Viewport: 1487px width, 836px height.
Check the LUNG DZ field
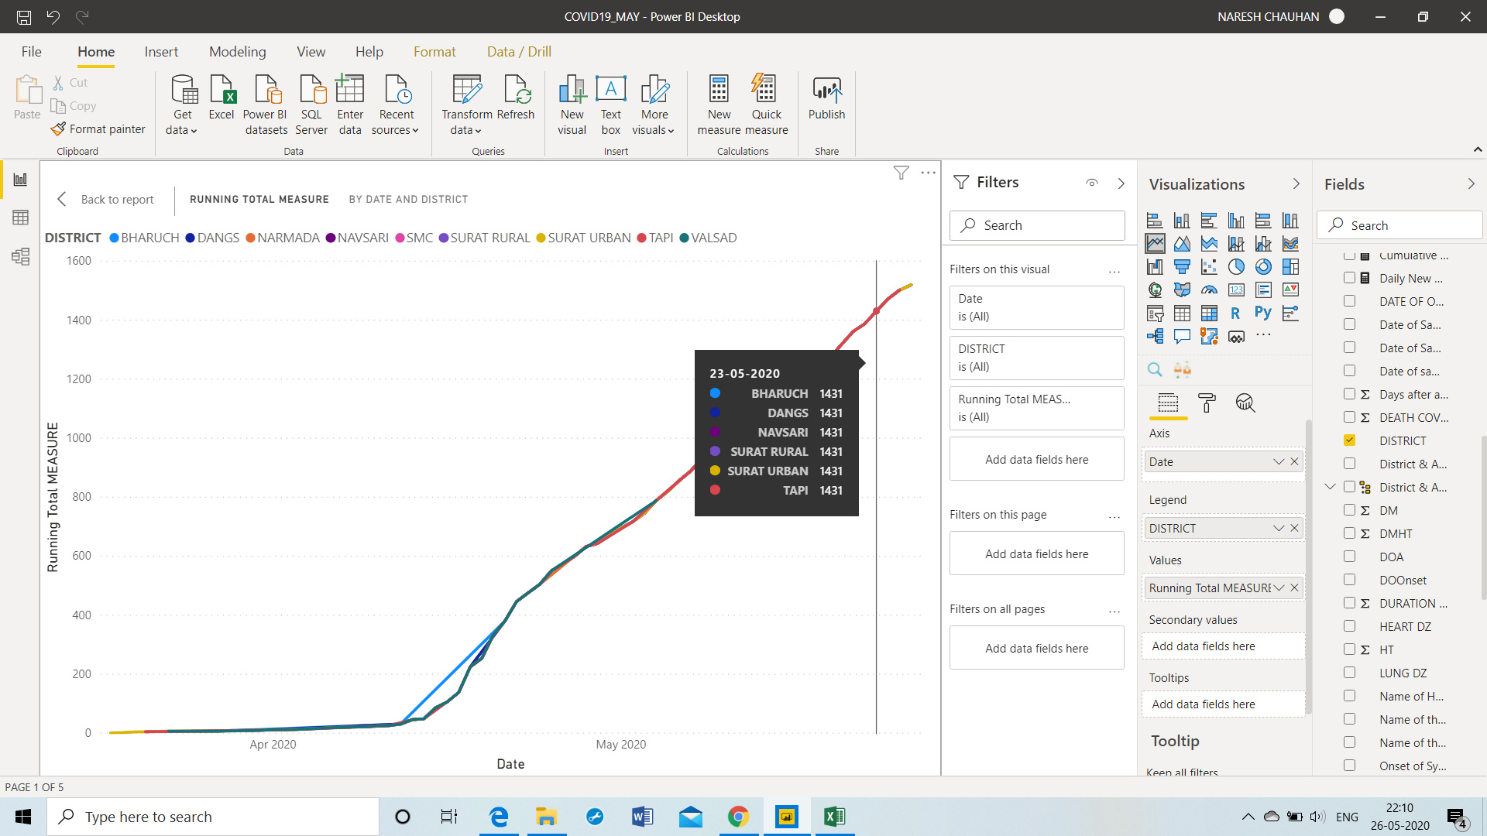(x=1350, y=673)
